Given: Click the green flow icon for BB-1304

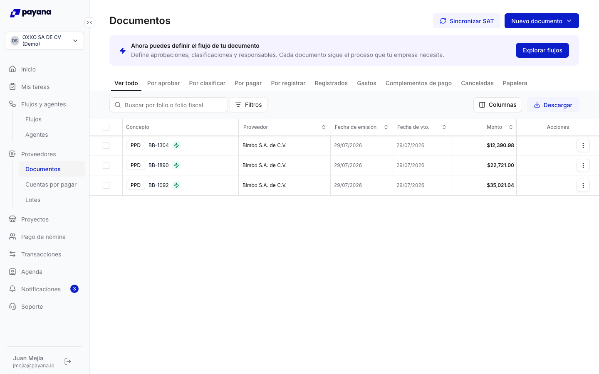Looking at the screenshot, I should tap(176, 145).
